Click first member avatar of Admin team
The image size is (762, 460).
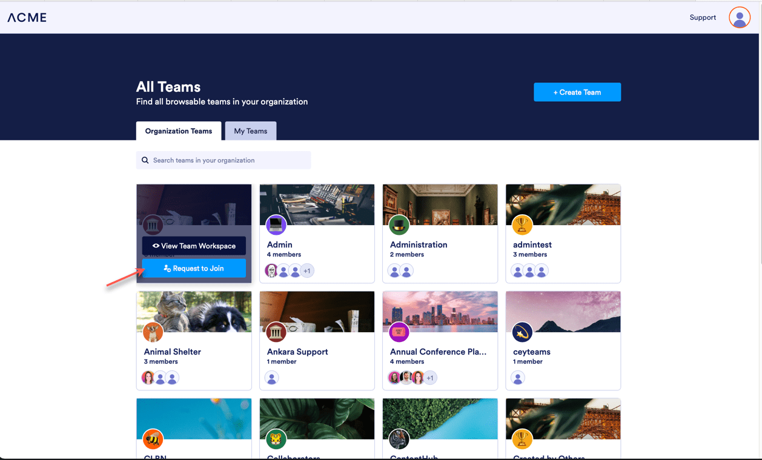pyautogui.click(x=271, y=271)
